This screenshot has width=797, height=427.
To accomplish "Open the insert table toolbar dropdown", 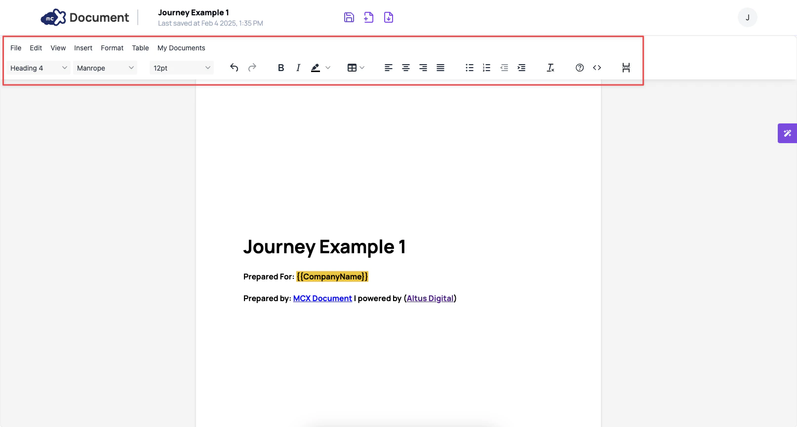I will point(356,68).
